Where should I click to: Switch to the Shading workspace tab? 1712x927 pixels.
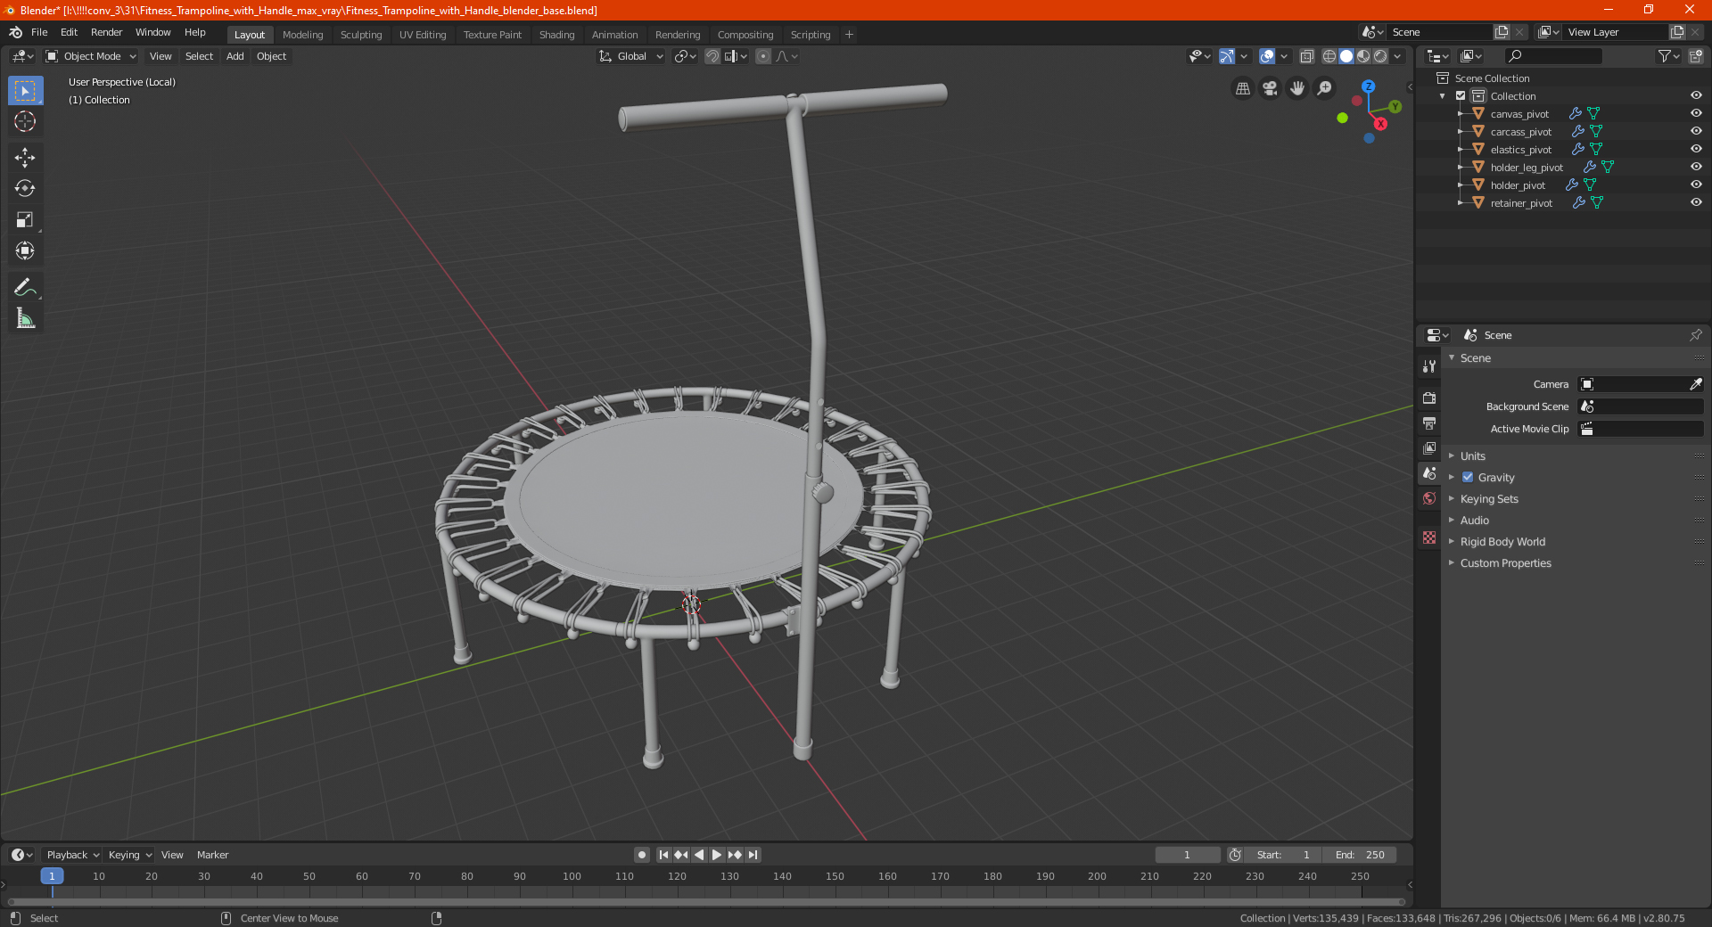(x=556, y=35)
